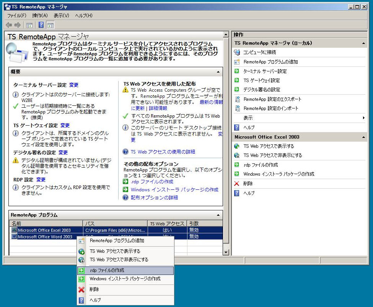Expand the 表示 submenu arrow in actions pane
The image size is (373, 307).
tap(364, 118)
